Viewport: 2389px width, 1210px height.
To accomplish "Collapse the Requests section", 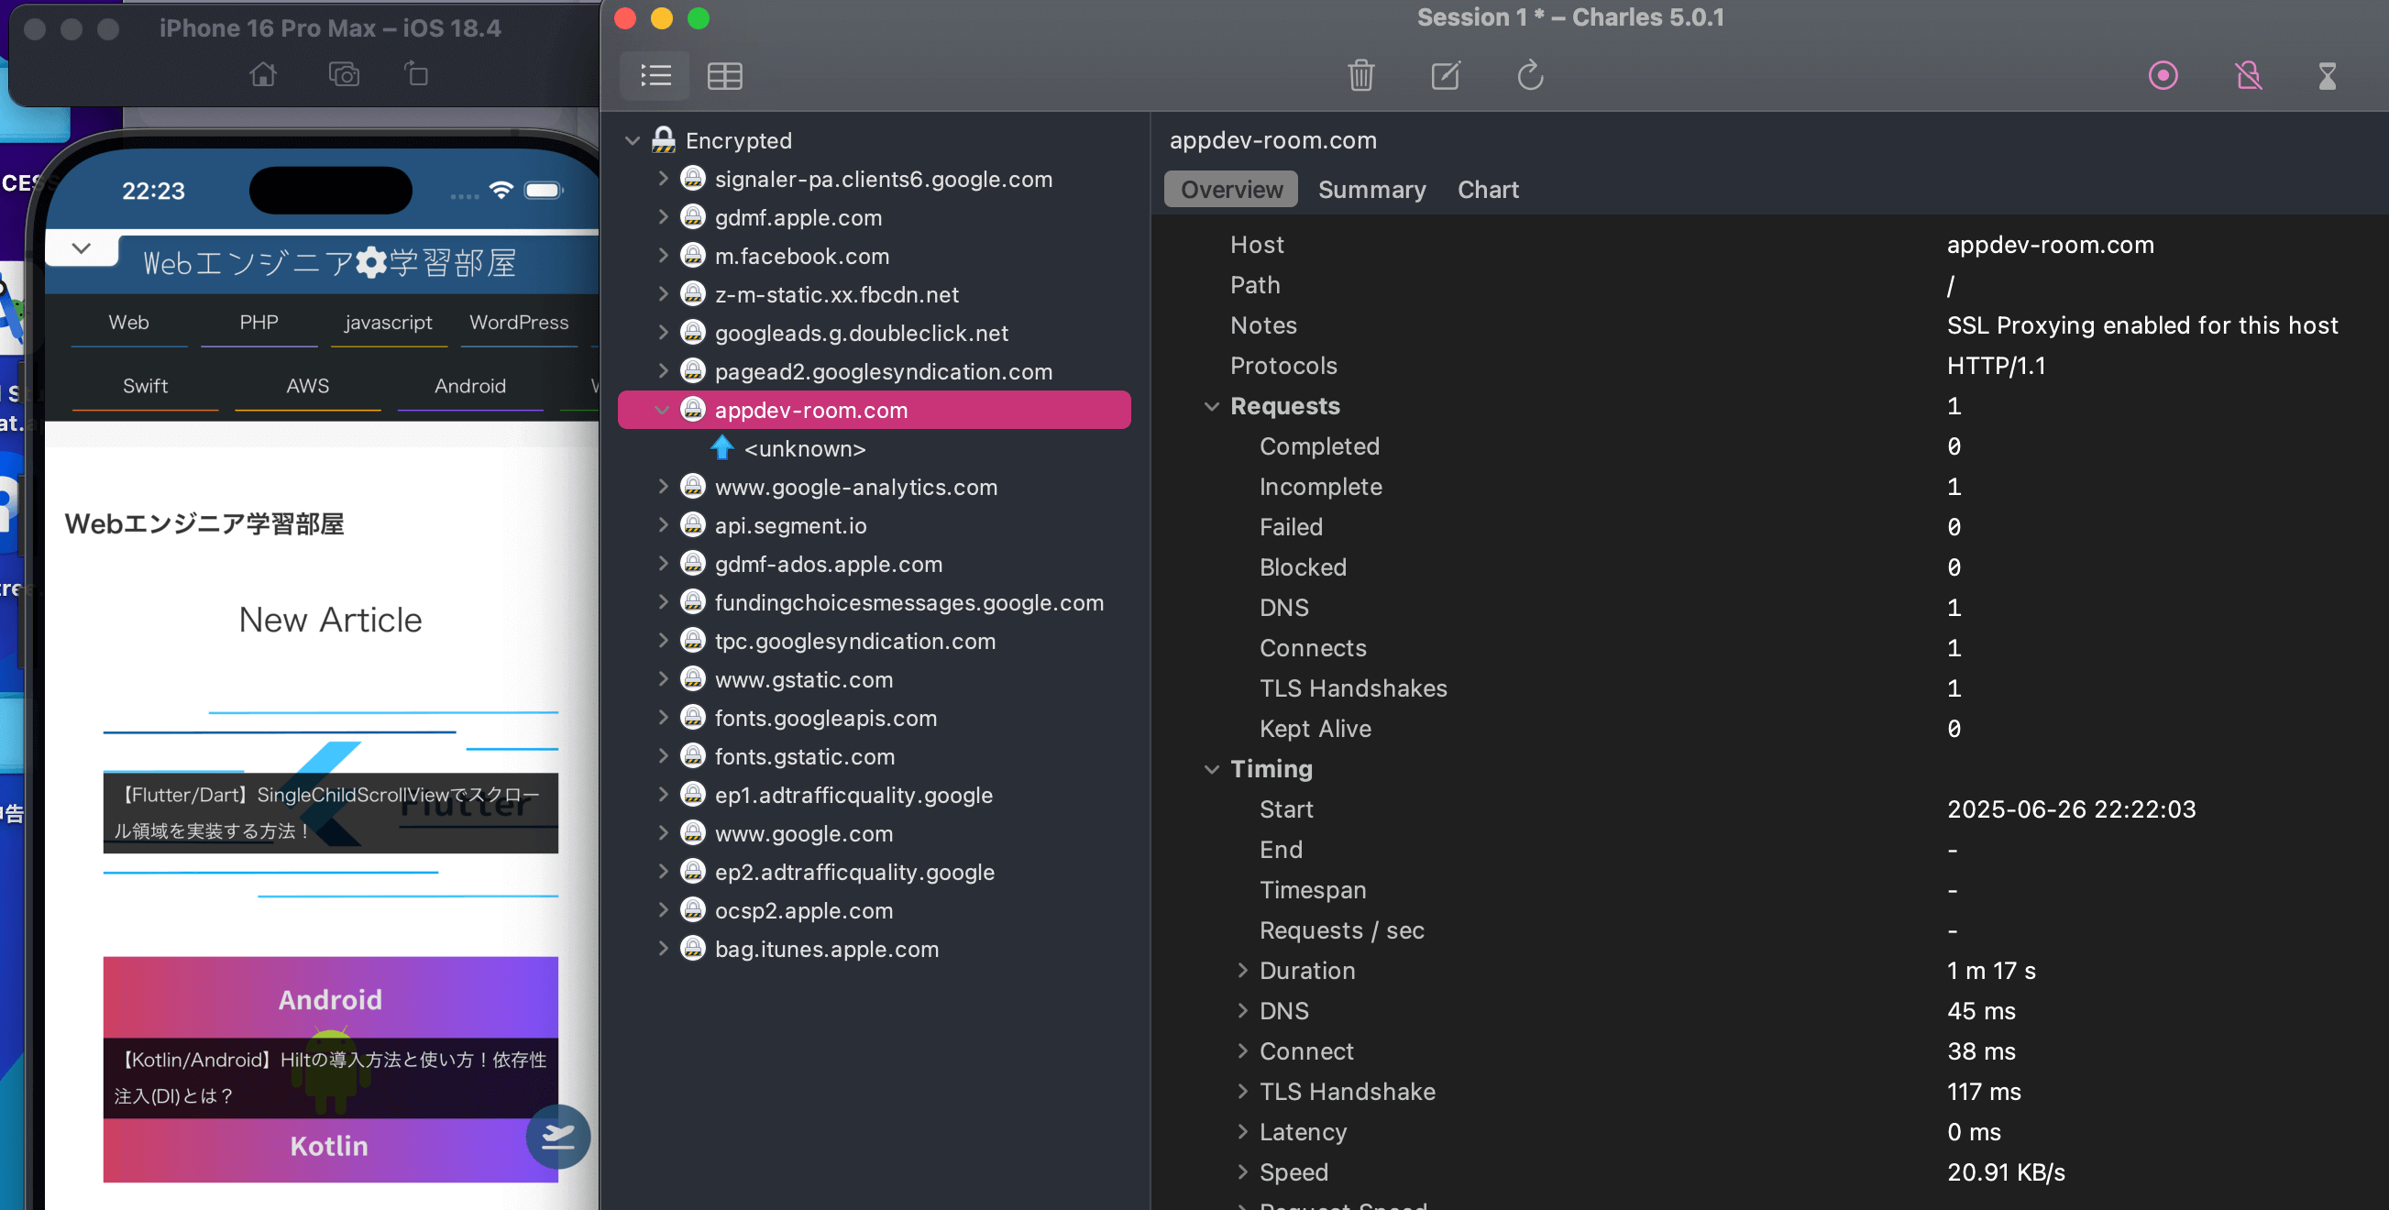I will click(1211, 406).
